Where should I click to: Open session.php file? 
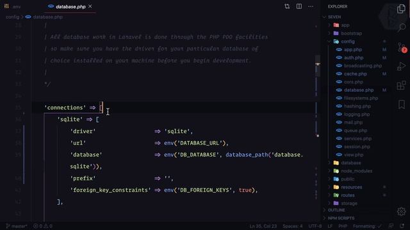[357, 146]
